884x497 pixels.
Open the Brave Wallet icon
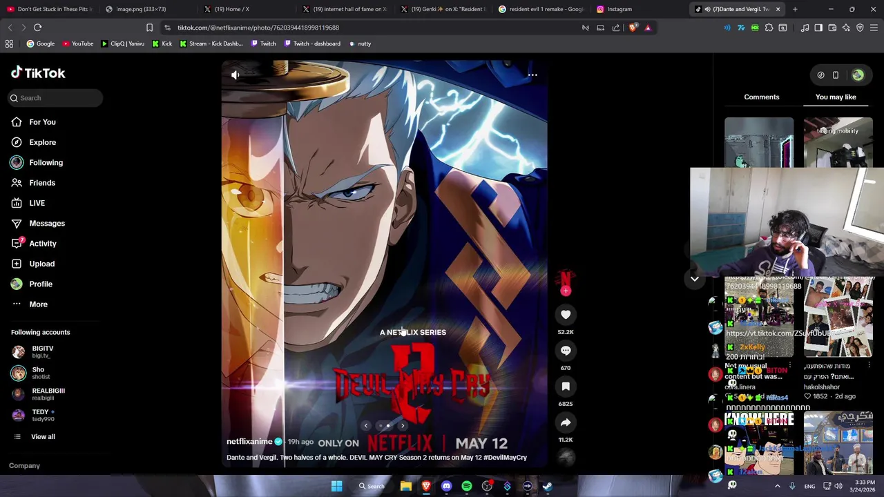[x=832, y=28]
